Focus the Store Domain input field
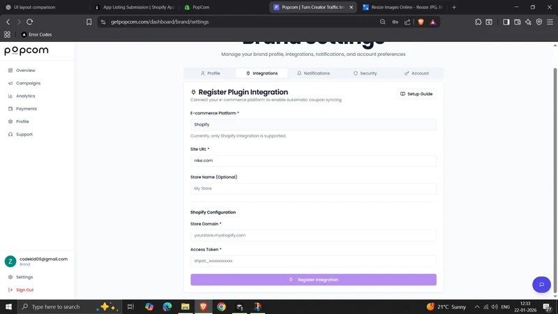Viewport: 558px width, 314px height. [313, 235]
